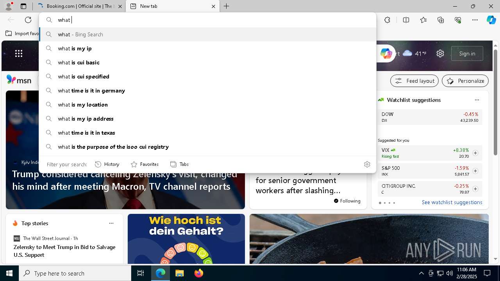Launch Firefox from taskbar
The height and width of the screenshot is (281, 500).
coord(198,273)
